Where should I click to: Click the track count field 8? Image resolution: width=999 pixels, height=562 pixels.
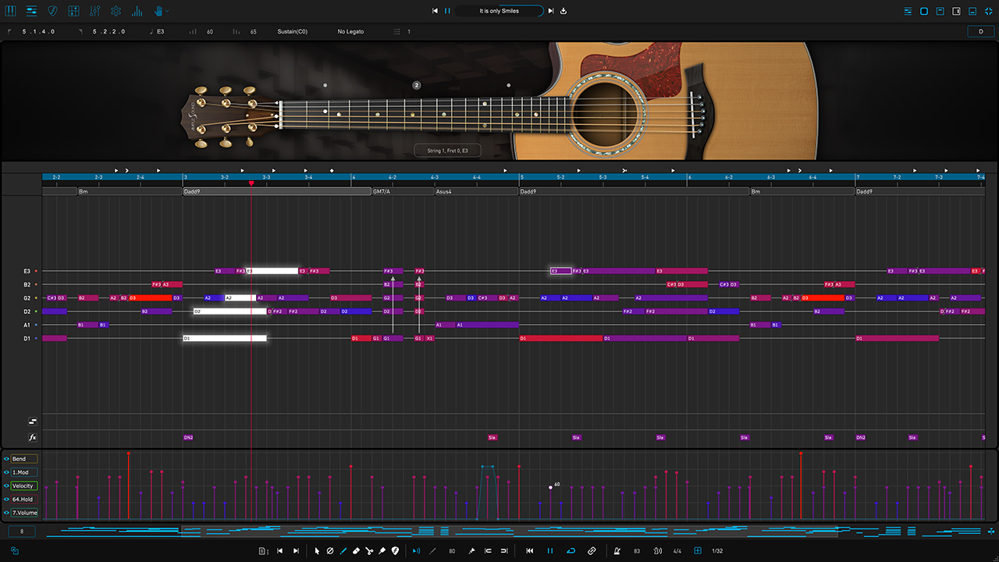[22, 532]
